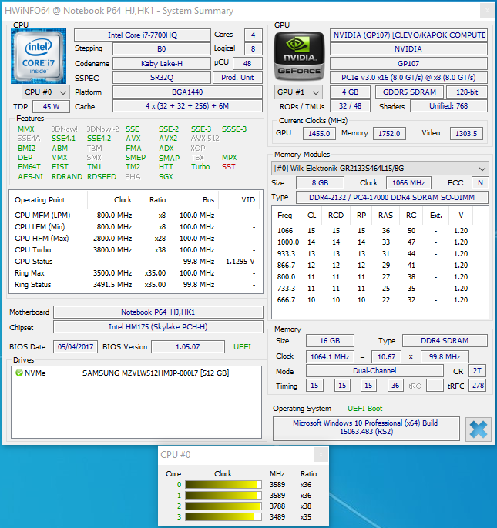Image resolution: width=497 pixels, height=528 pixels.
Task: Click the BIOS date 05/04/2017 field
Action: click(76, 347)
